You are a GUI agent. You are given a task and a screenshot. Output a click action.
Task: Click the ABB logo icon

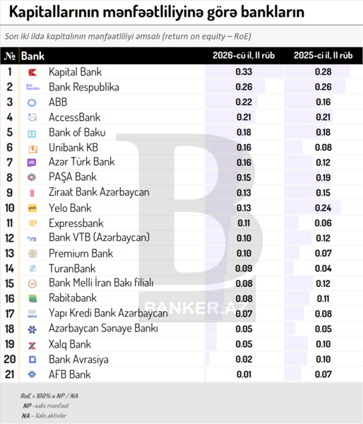[32, 102]
